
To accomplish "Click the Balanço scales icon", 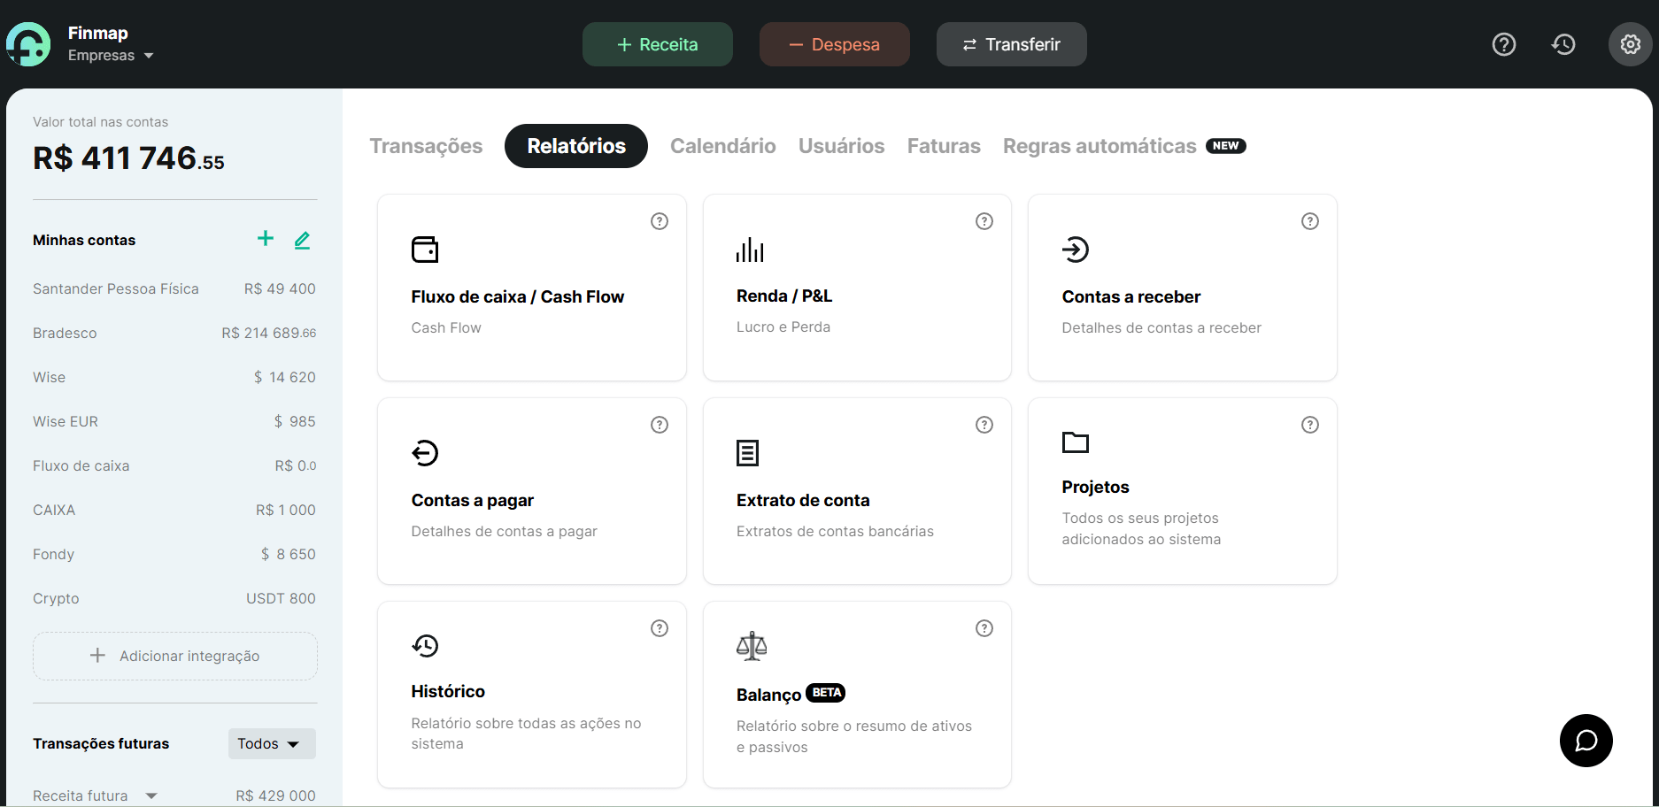I will tap(752, 646).
